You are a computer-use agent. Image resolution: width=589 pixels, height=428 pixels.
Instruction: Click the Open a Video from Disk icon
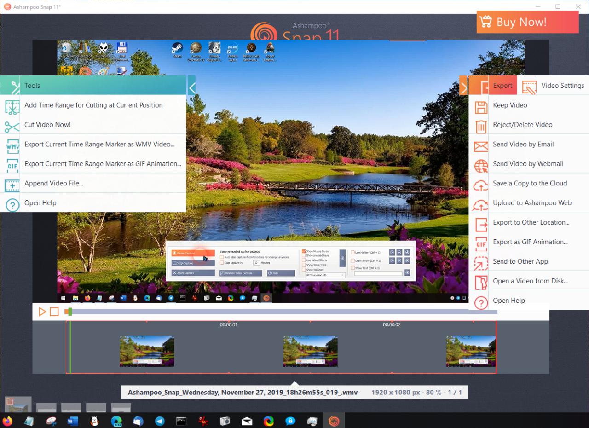click(x=481, y=282)
